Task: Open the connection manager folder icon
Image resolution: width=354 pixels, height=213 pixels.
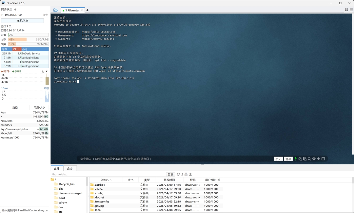Action: (55, 10)
